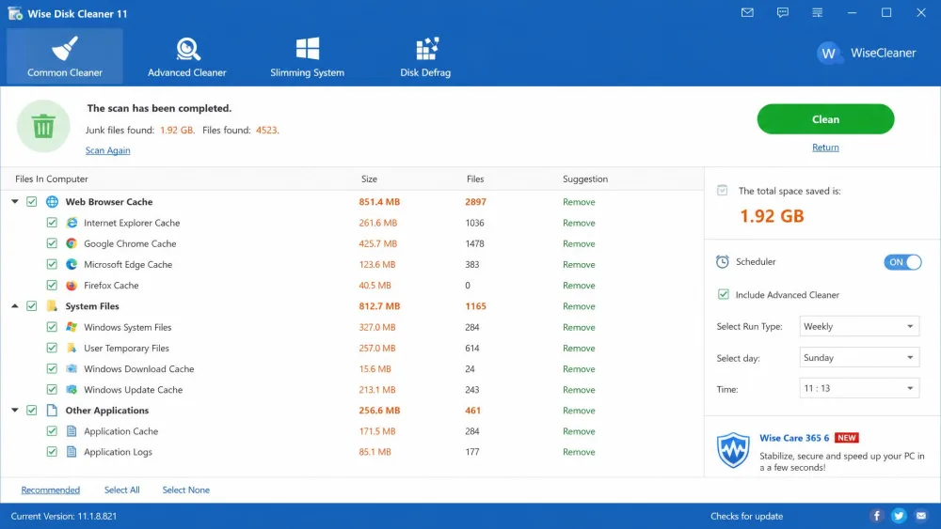
Task: Click the Microsoft Edge icon
Action: (x=72, y=264)
